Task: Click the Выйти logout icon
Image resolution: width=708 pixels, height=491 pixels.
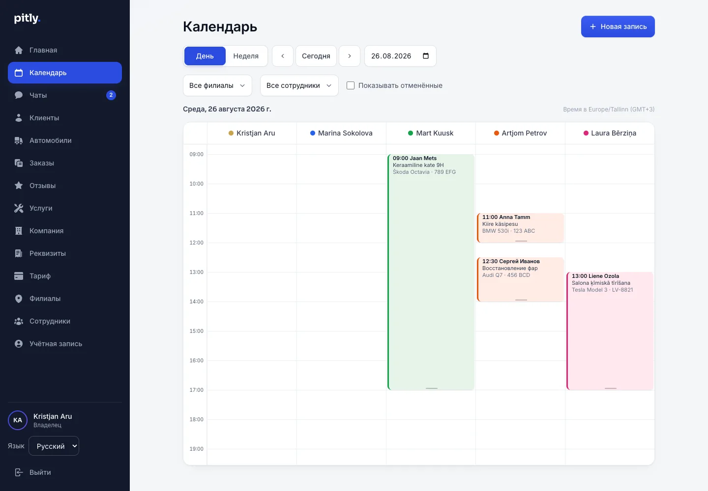Action: click(19, 472)
